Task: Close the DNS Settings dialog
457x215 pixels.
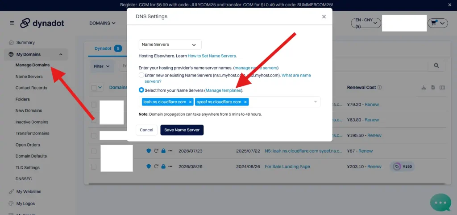Action: [324, 16]
